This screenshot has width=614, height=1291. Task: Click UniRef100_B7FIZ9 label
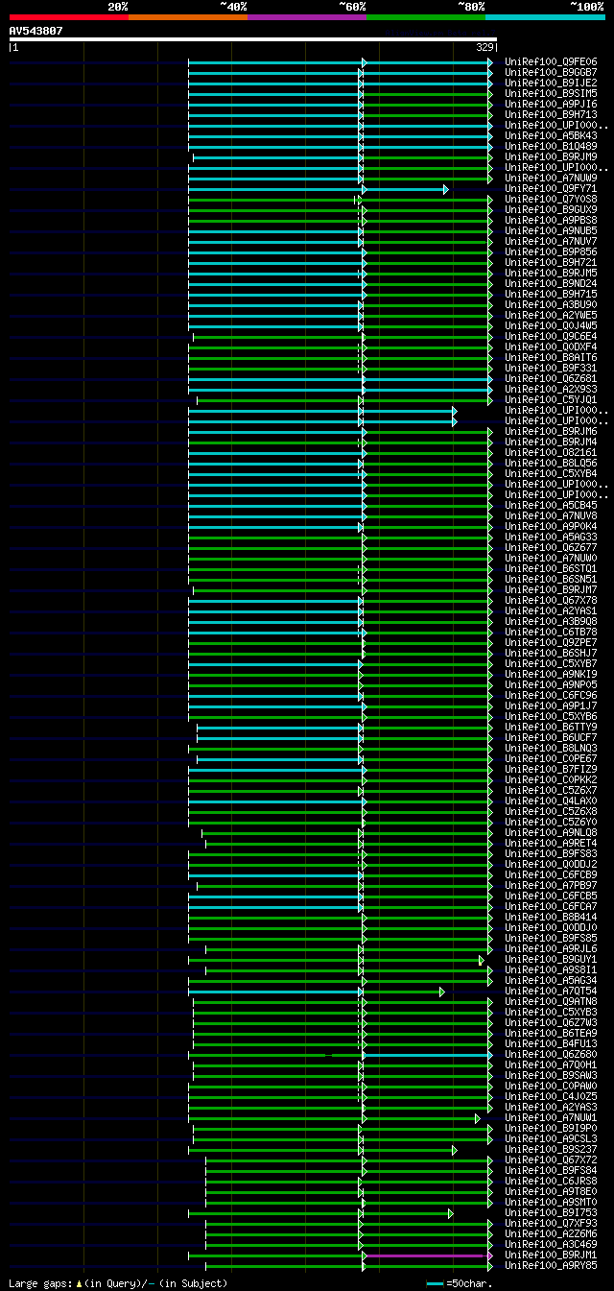tap(551, 769)
